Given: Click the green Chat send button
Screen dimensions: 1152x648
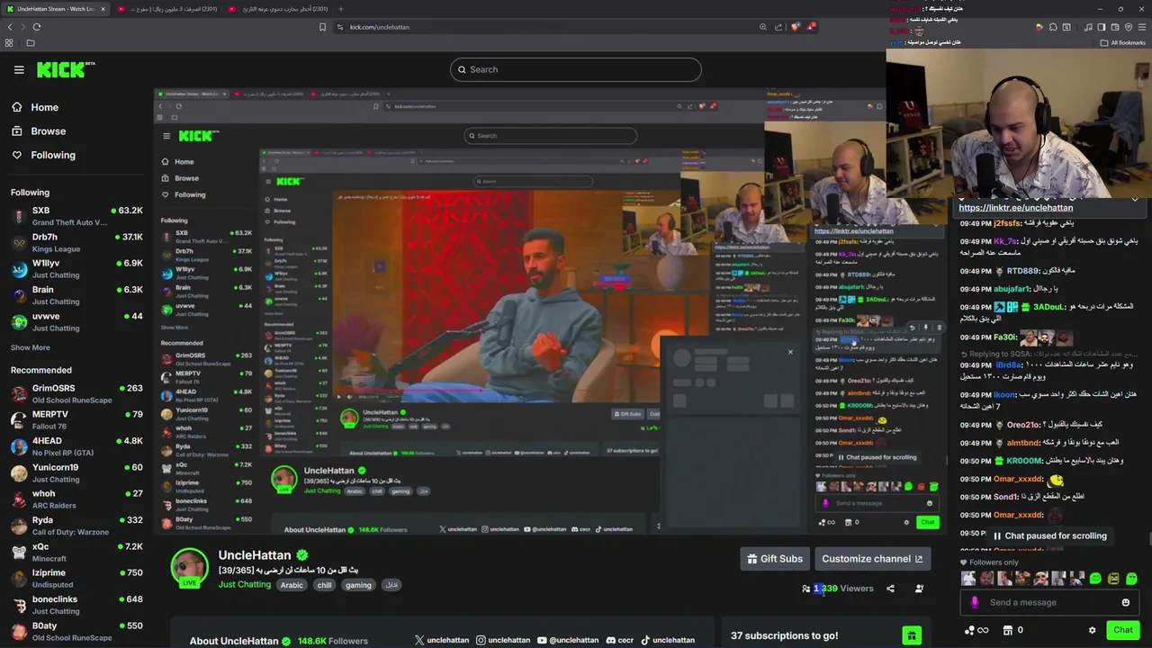Looking at the screenshot, I should click(x=1123, y=630).
